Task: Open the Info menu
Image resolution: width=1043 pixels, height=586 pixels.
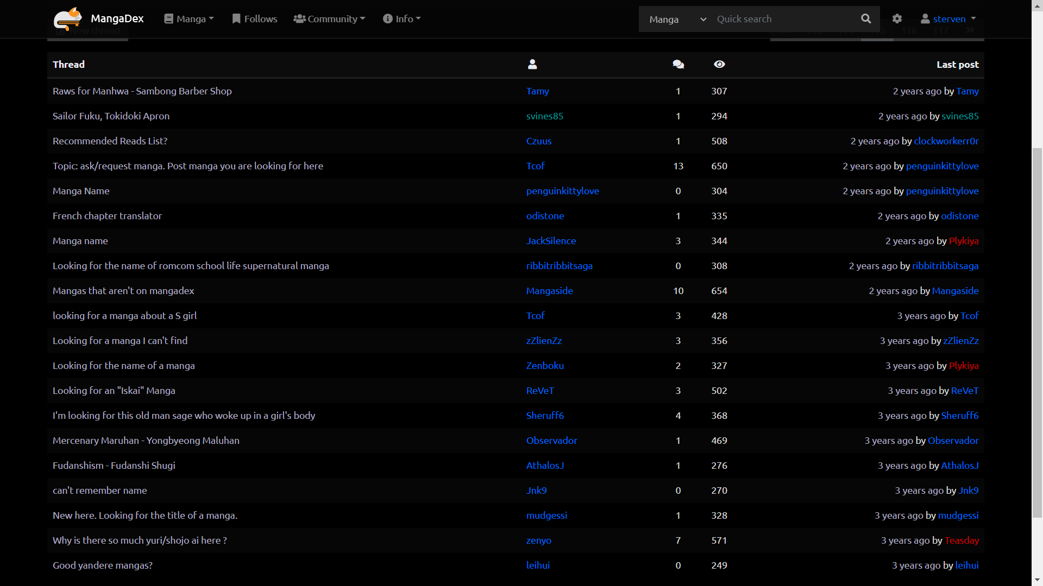Action: (x=402, y=19)
